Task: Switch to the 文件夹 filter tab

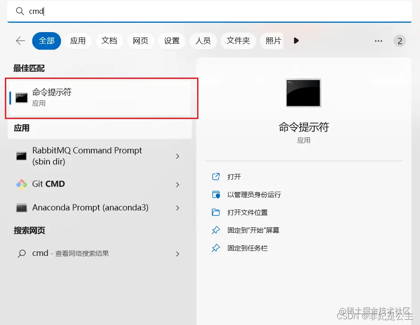Action: point(238,41)
